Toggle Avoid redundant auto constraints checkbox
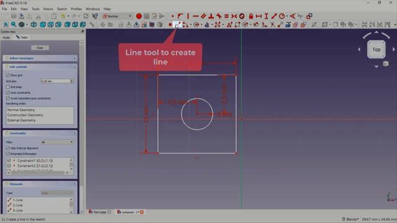The height and width of the screenshot is (223, 397). coord(8,98)
